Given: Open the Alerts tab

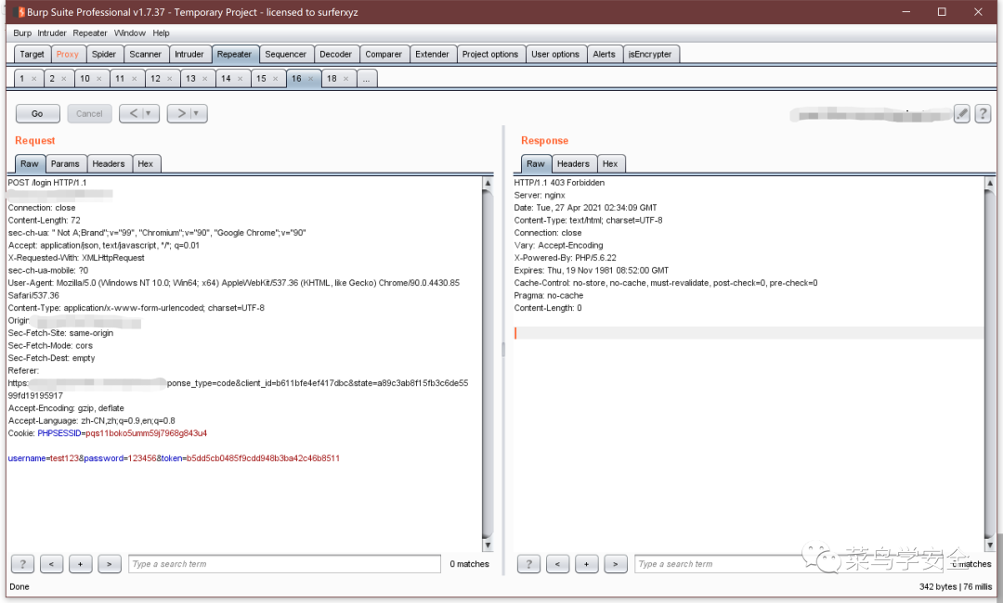Looking at the screenshot, I should click(604, 55).
